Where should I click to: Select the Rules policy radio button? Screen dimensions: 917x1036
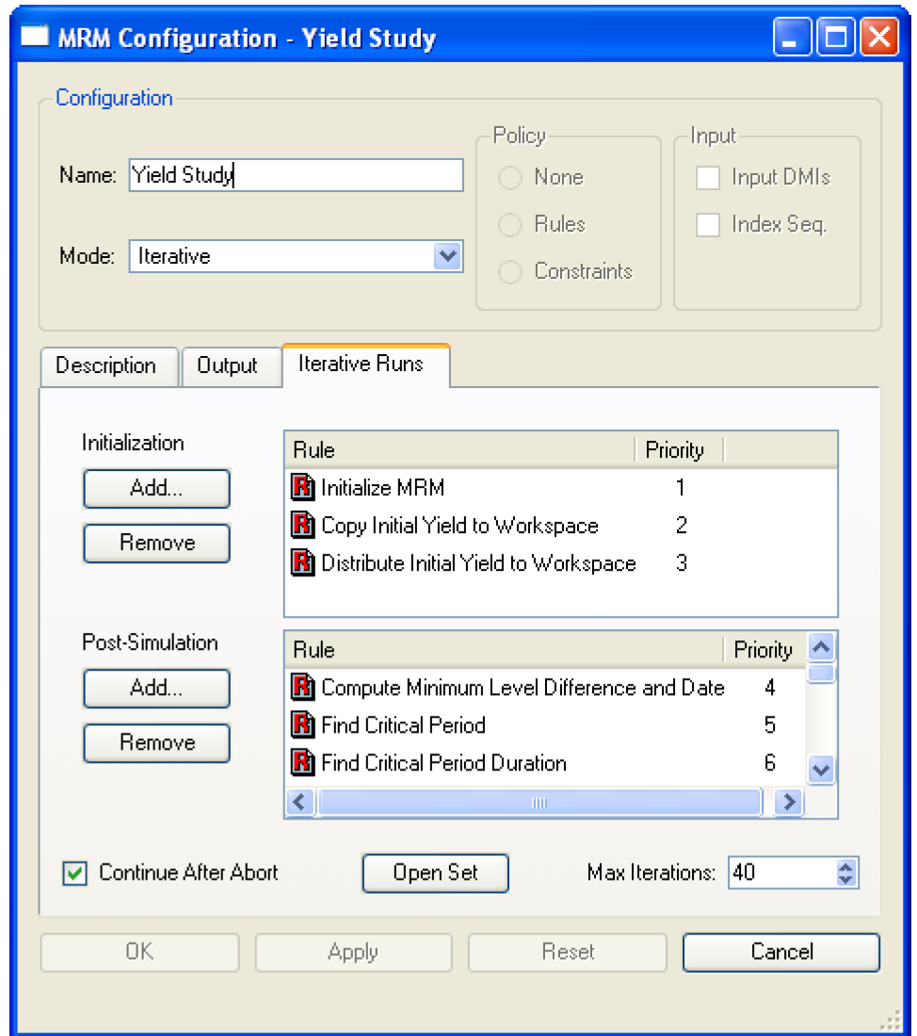510,224
